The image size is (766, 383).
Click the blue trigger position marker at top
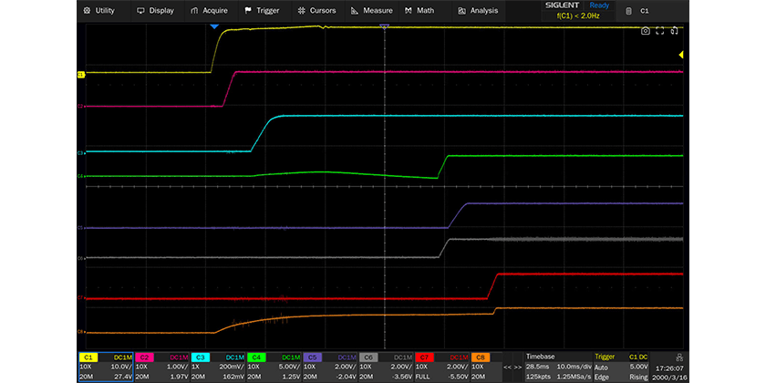tap(214, 27)
